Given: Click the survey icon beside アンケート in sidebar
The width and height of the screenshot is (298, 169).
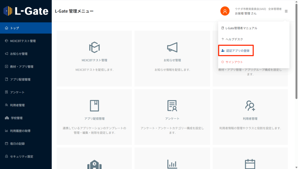Looking at the screenshot, I should 6,92.
